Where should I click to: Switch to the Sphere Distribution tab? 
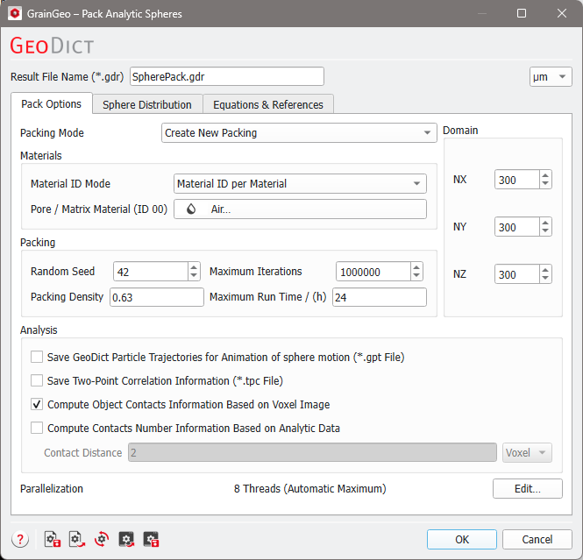(147, 105)
